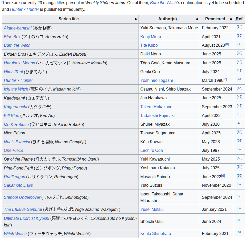Select the January 2021 premiere date cell
246x238 pixels.
click(217, 210)
